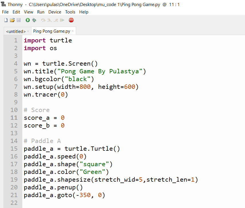This screenshot has height=208, width=245.
Task: Stop the running program
Action: click(x=71, y=20)
